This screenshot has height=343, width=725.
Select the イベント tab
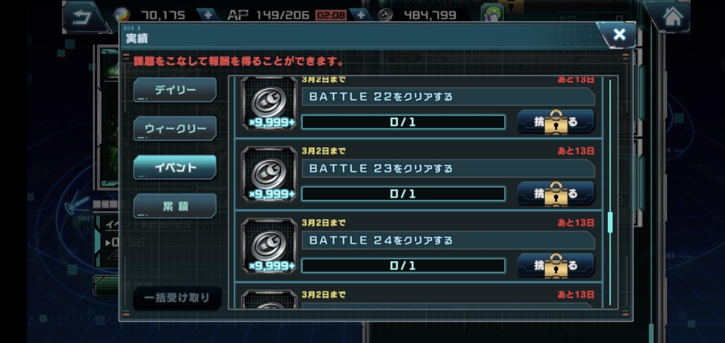tap(175, 168)
